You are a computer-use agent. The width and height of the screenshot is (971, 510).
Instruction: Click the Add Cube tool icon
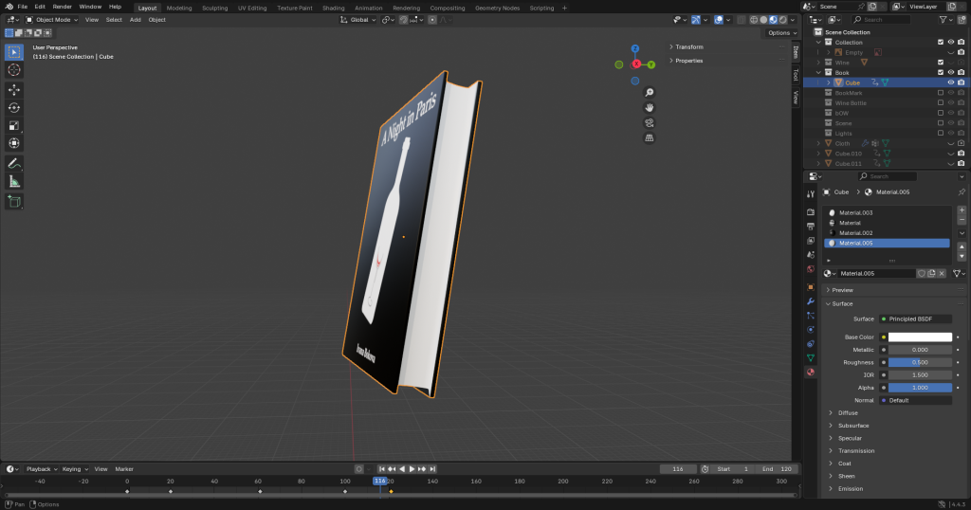coord(14,202)
